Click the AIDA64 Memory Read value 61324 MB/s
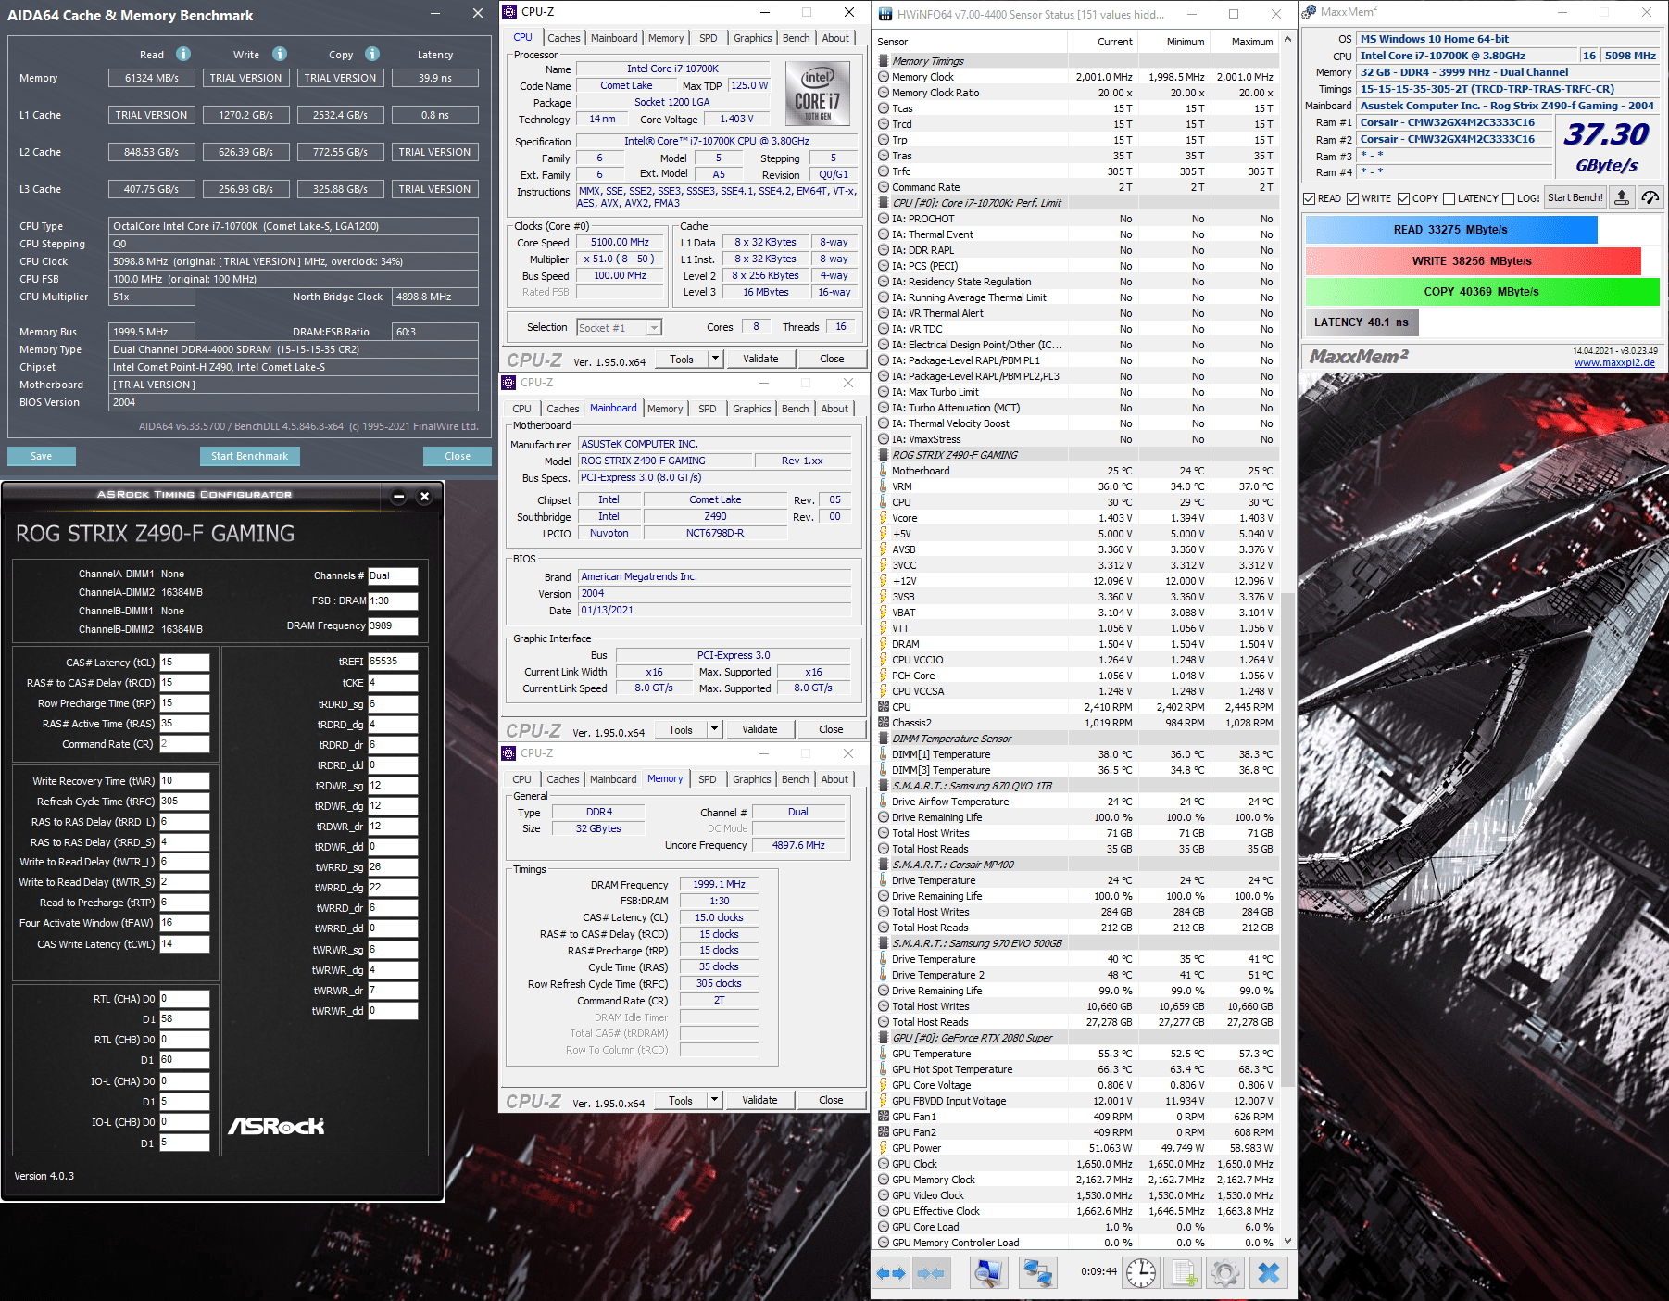 (152, 78)
